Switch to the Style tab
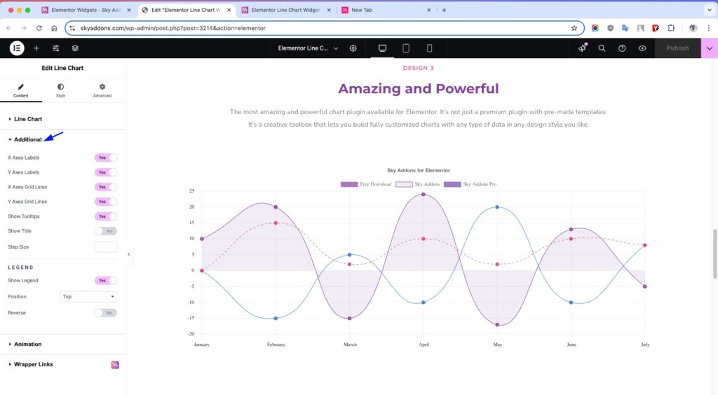Screen dimensions: 718x395 click(x=60, y=90)
